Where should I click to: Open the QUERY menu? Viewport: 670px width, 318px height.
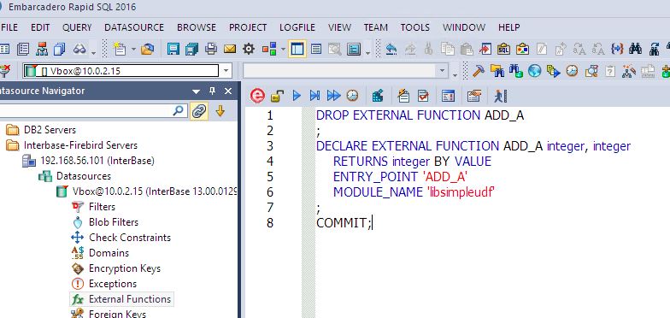(x=77, y=27)
